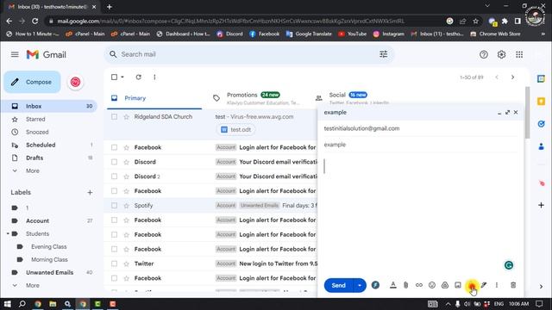
Task: Click the compose subject field 'example'
Action: (421, 145)
